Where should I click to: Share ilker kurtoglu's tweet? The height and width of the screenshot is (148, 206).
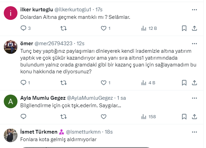pyautogui.click(x=194, y=28)
